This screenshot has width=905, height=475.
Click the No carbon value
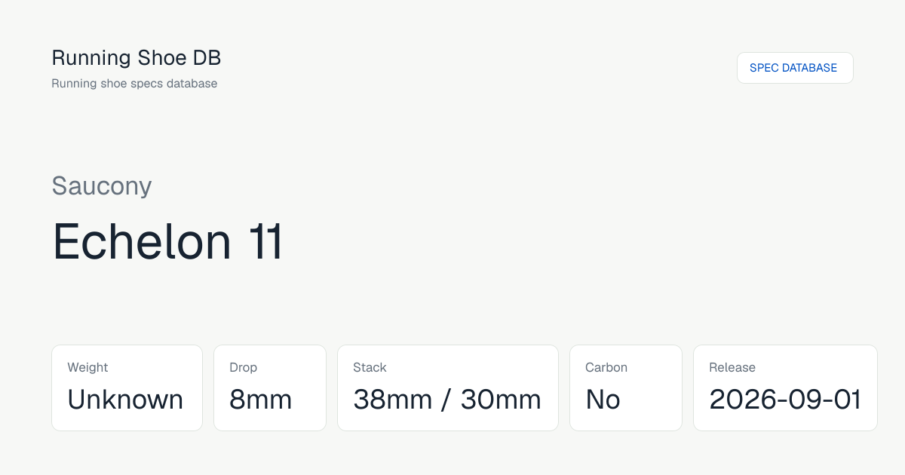point(603,400)
